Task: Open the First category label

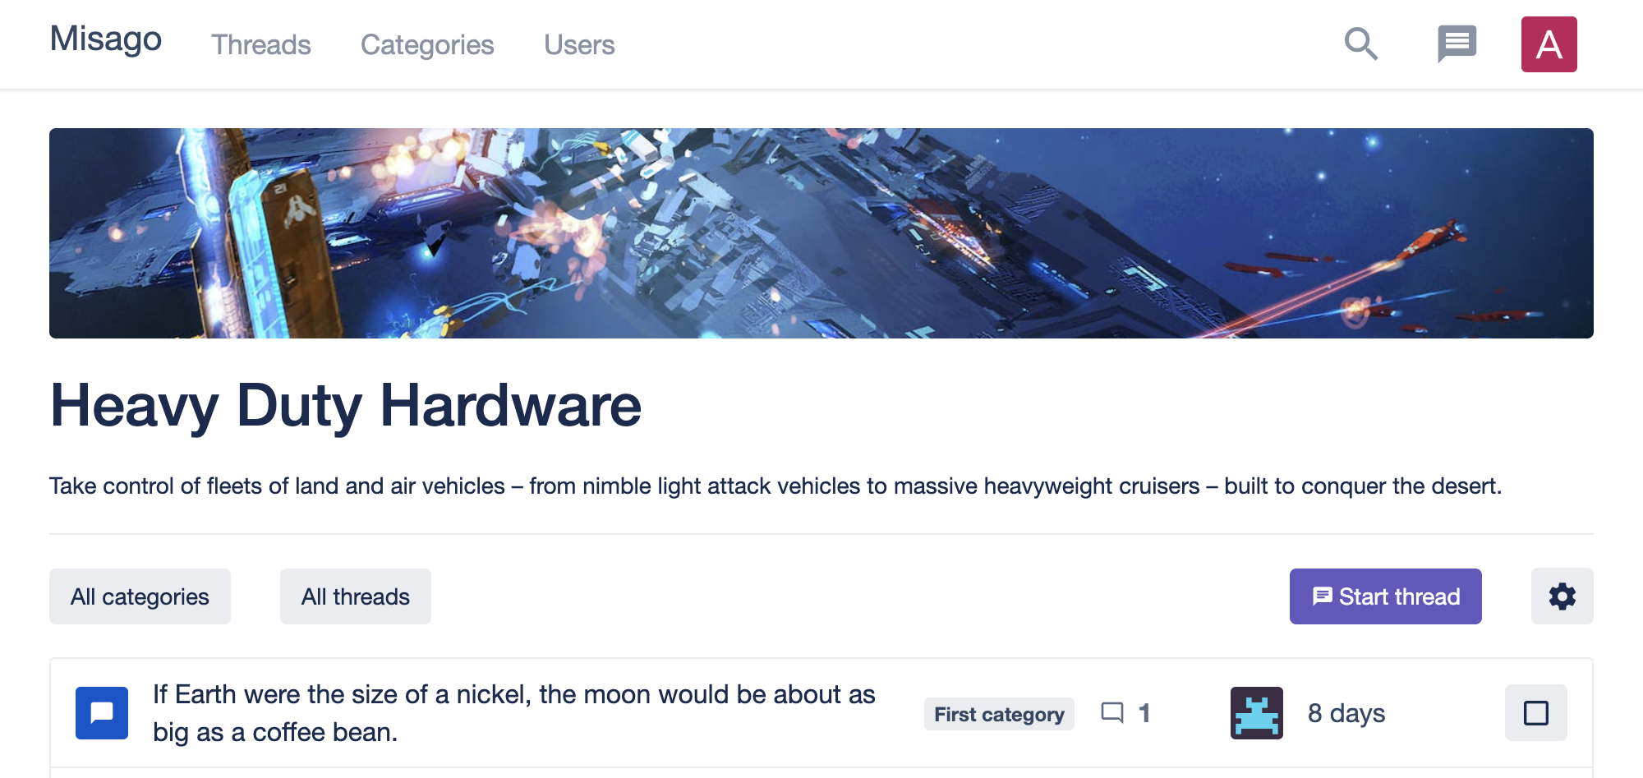Action: point(999,714)
